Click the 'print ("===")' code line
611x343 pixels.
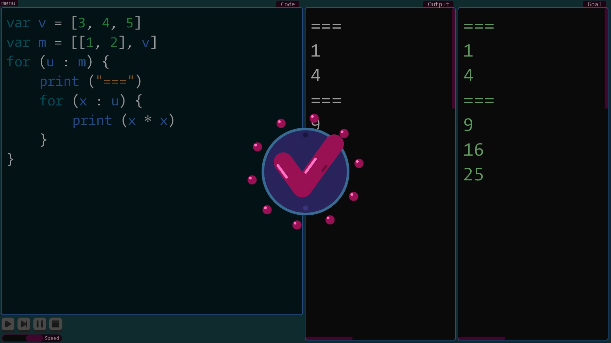coord(91,82)
